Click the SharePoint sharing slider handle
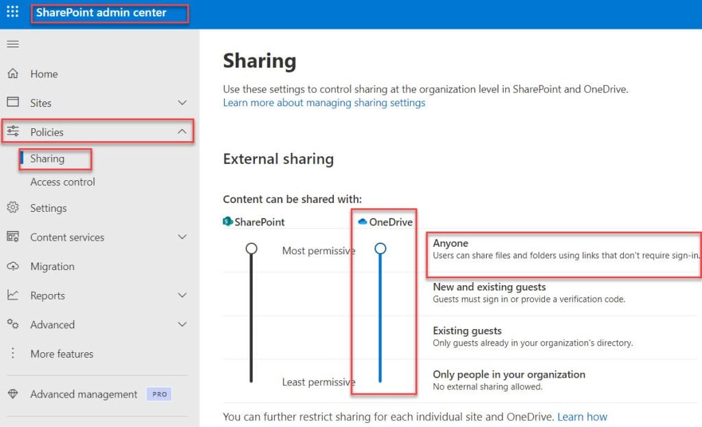 pyautogui.click(x=252, y=248)
